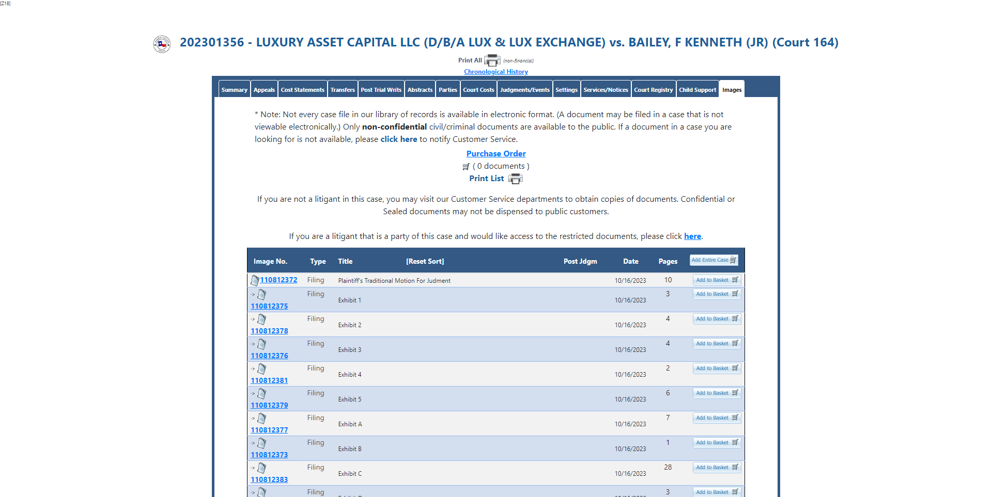Select the Images tab
The image size is (992, 497).
point(732,89)
